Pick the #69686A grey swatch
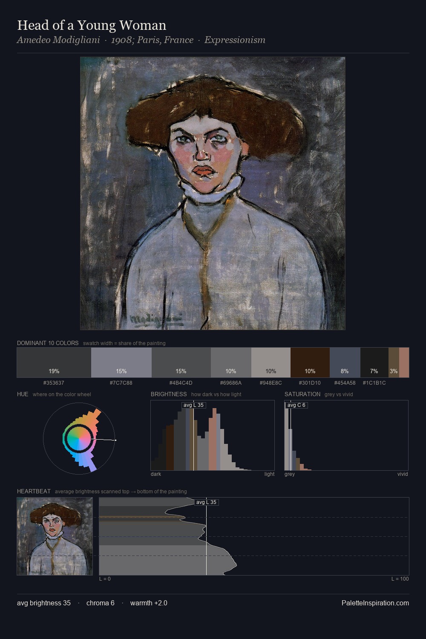Viewport: 426px width, 639px height. [231, 363]
